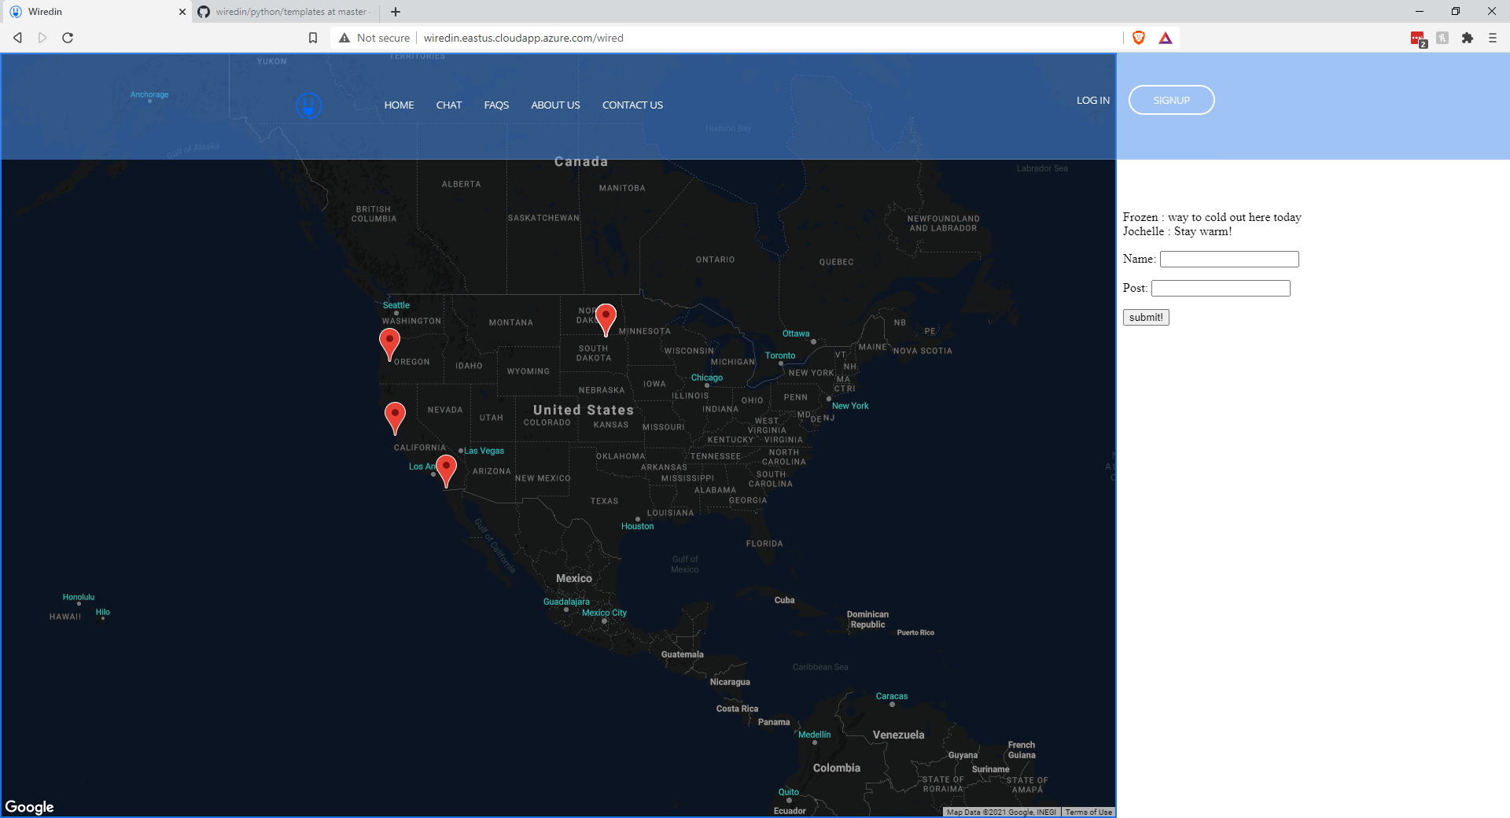The width and height of the screenshot is (1510, 818).
Task: Click the Map Data ©2021 Google attribution text
Action: pos(1001,812)
